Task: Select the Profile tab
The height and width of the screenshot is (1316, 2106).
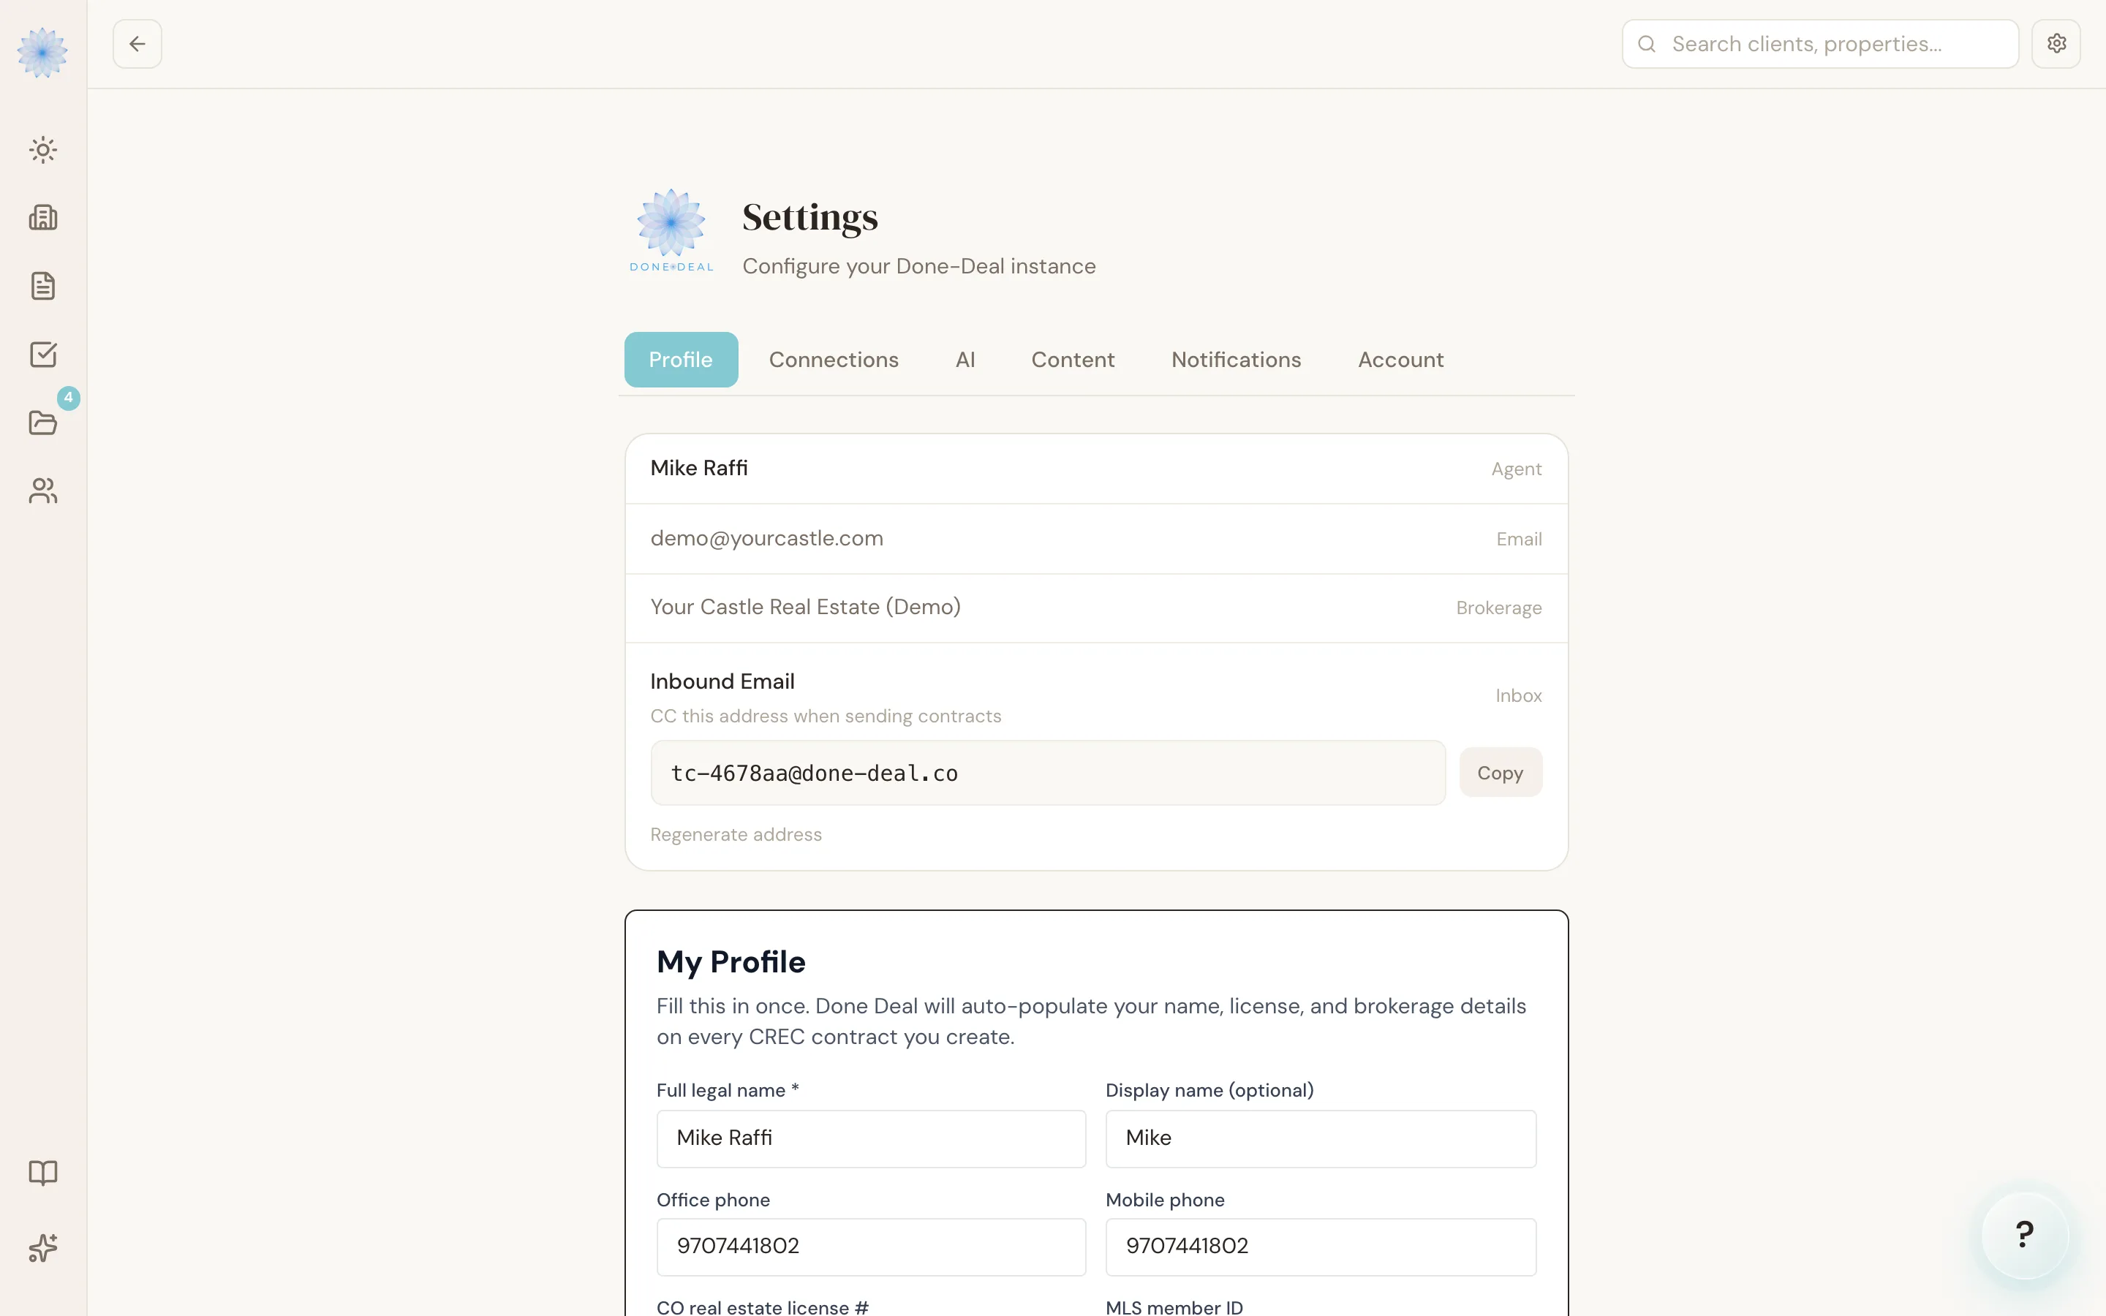Action: (x=681, y=360)
